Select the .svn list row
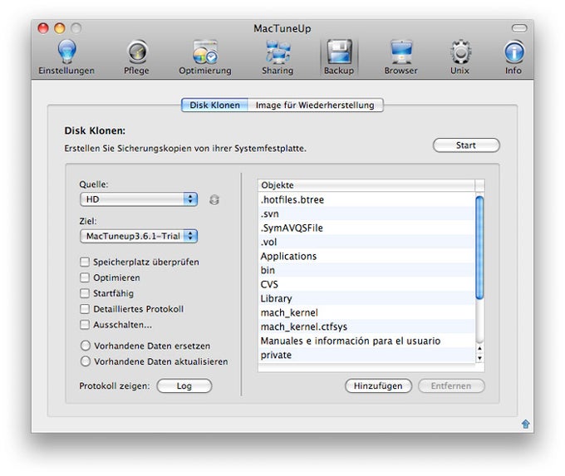Image resolution: width=565 pixels, height=476 pixels. (366, 213)
